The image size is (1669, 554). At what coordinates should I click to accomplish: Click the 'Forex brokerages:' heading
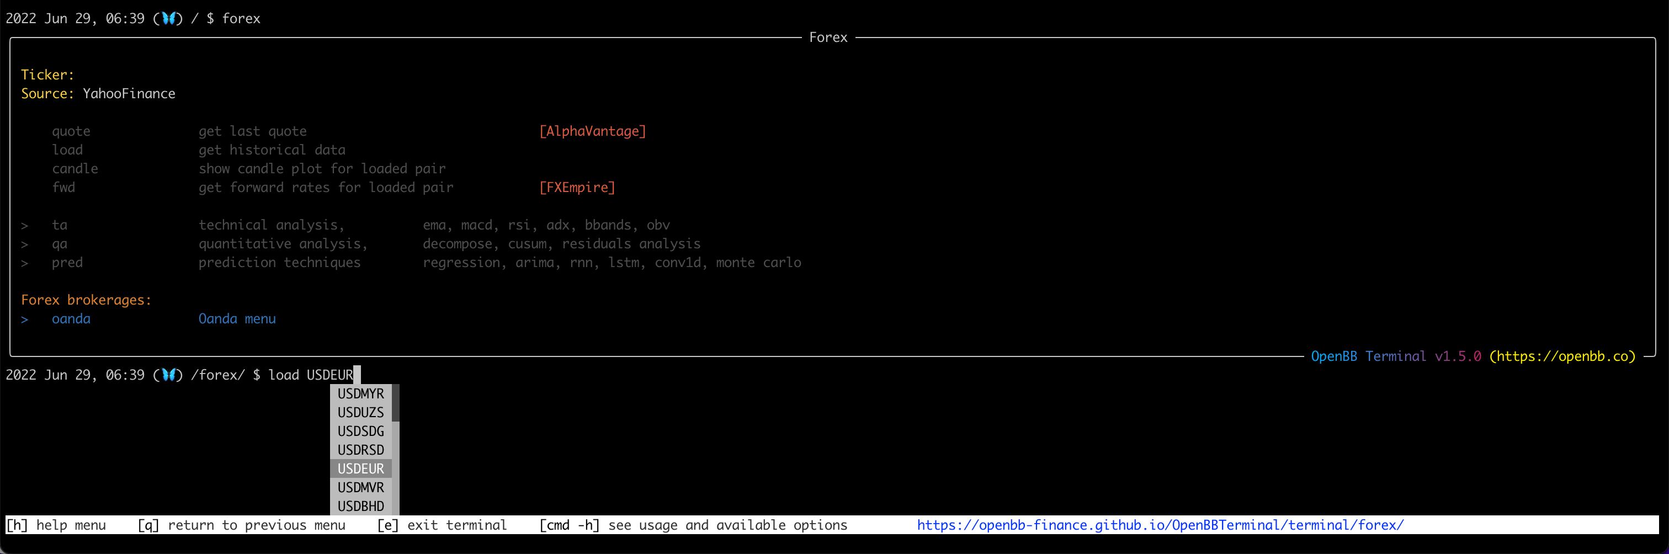[86, 300]
